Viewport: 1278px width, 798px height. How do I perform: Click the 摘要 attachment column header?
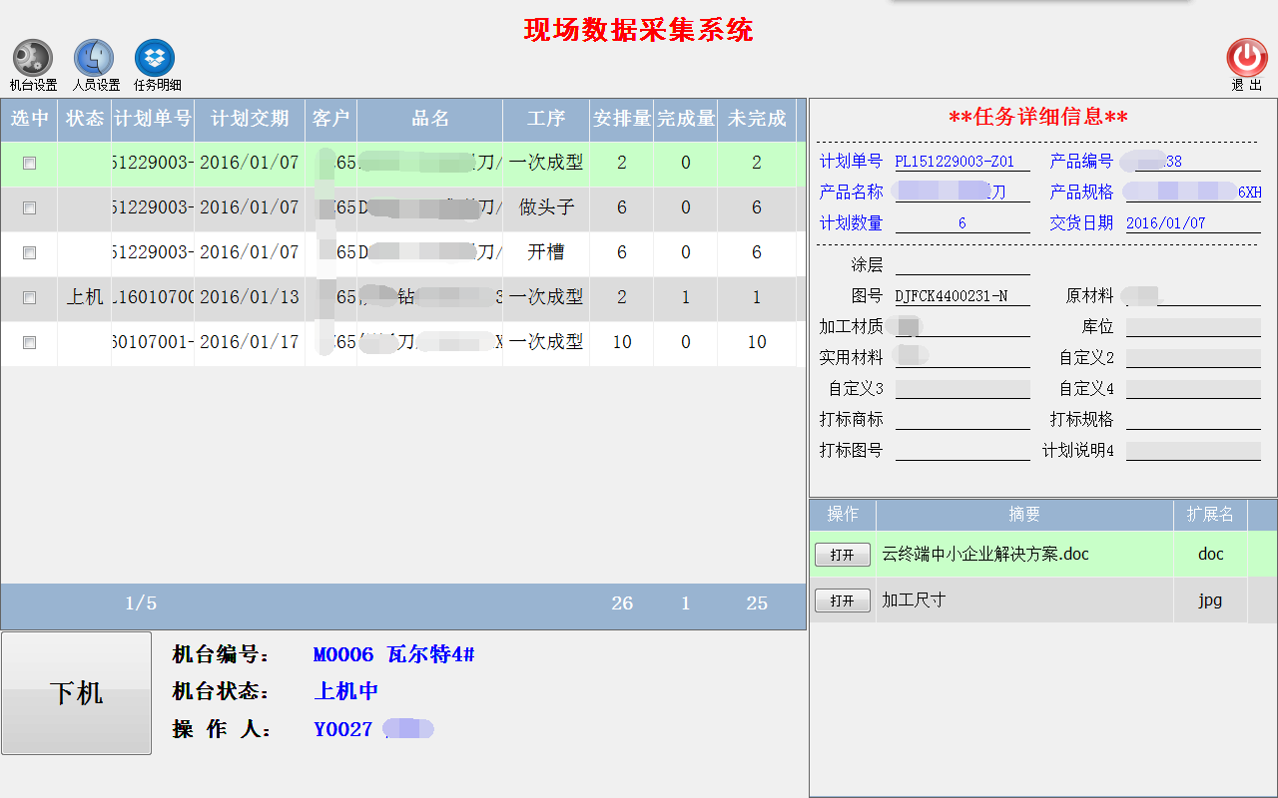tap(1024, 515)
